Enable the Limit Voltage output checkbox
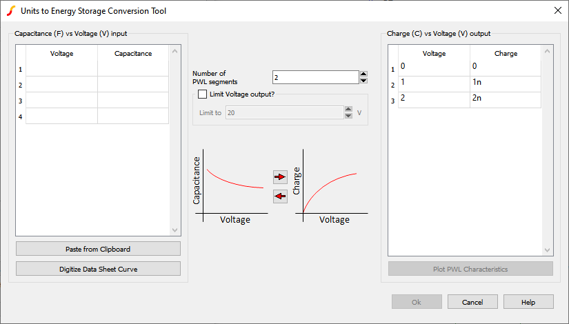The height and width of the screenshot is (324, 569). pyautogui.click(x=202, y=94)
